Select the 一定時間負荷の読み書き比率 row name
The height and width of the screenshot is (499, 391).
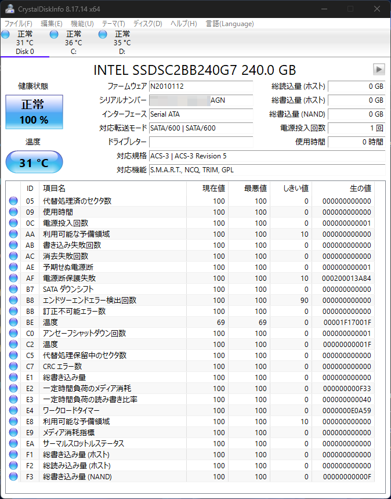(x=90, y=399)
